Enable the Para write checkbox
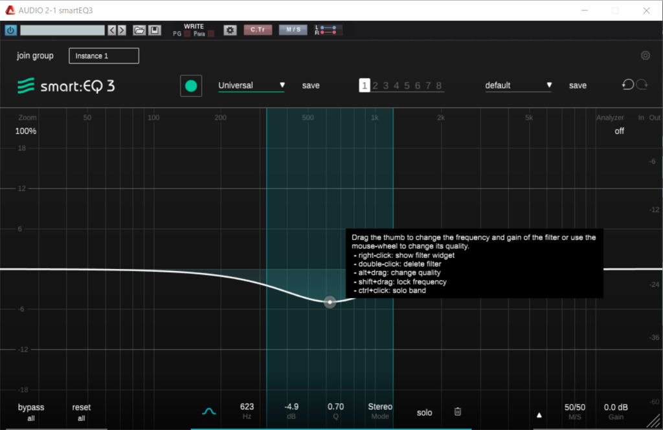 click(x=211, y=34)
